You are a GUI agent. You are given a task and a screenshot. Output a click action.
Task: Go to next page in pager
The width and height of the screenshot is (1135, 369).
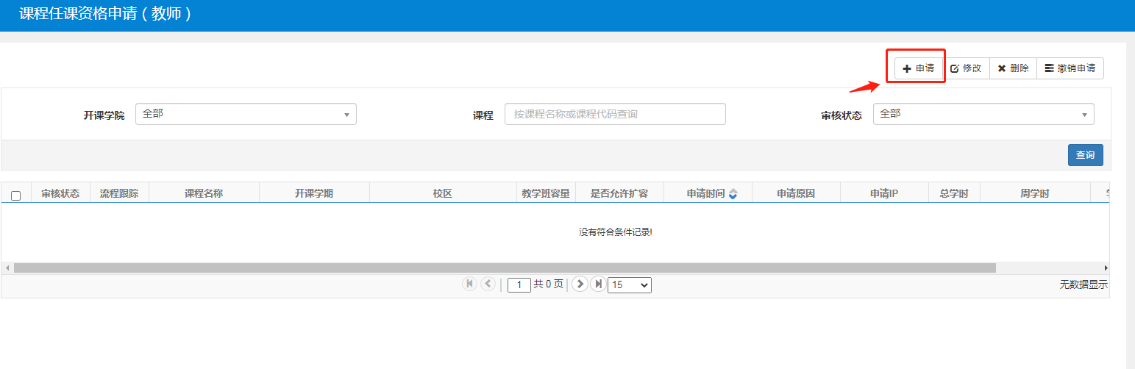point(580,284)
